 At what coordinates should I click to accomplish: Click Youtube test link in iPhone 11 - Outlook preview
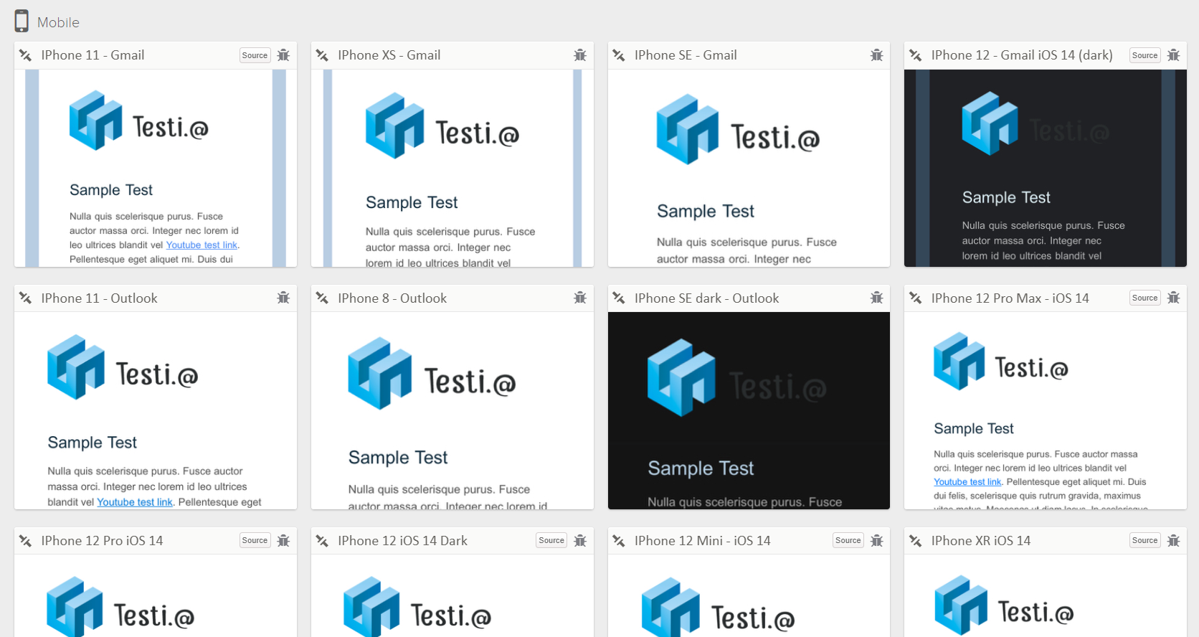(135, 502)
